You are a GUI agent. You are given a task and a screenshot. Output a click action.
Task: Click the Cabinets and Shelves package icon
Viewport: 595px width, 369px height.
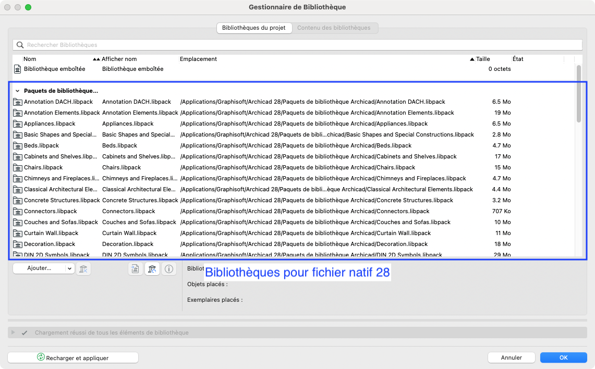coord(17,157)
